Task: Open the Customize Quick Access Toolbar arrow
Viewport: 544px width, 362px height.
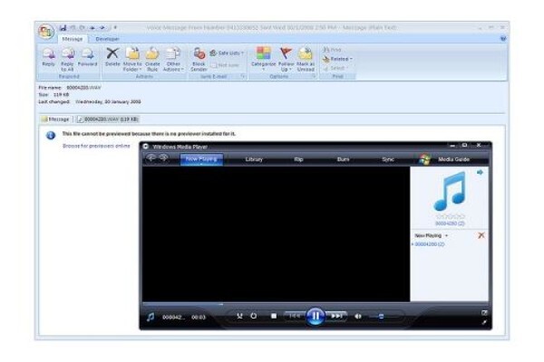Action: coord(115,28)
